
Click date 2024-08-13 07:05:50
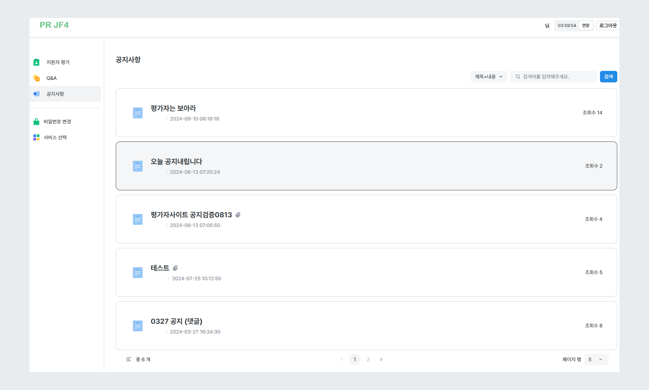[195, 225]
